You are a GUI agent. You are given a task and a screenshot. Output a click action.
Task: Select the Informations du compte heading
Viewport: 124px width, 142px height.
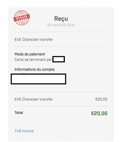point(34,69)
